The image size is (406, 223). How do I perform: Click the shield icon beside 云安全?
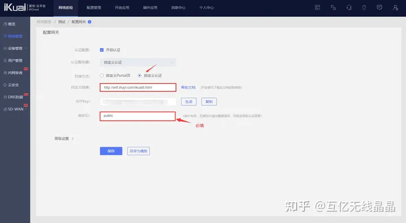click(x=5, y=85)
